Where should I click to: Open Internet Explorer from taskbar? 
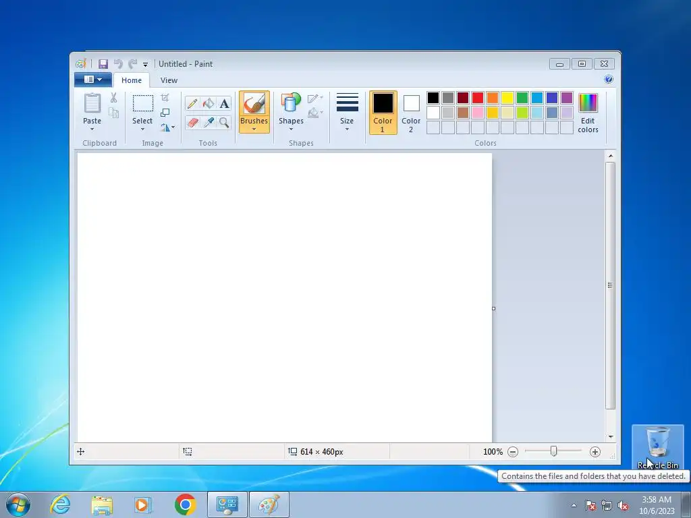click(x=59, y=505)
